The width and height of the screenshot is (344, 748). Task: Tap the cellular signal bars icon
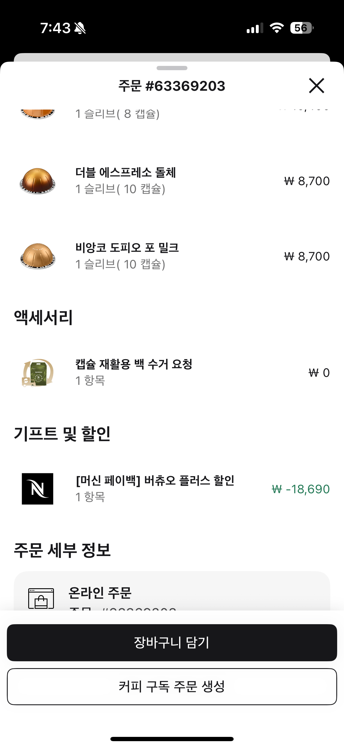(255, 28)
